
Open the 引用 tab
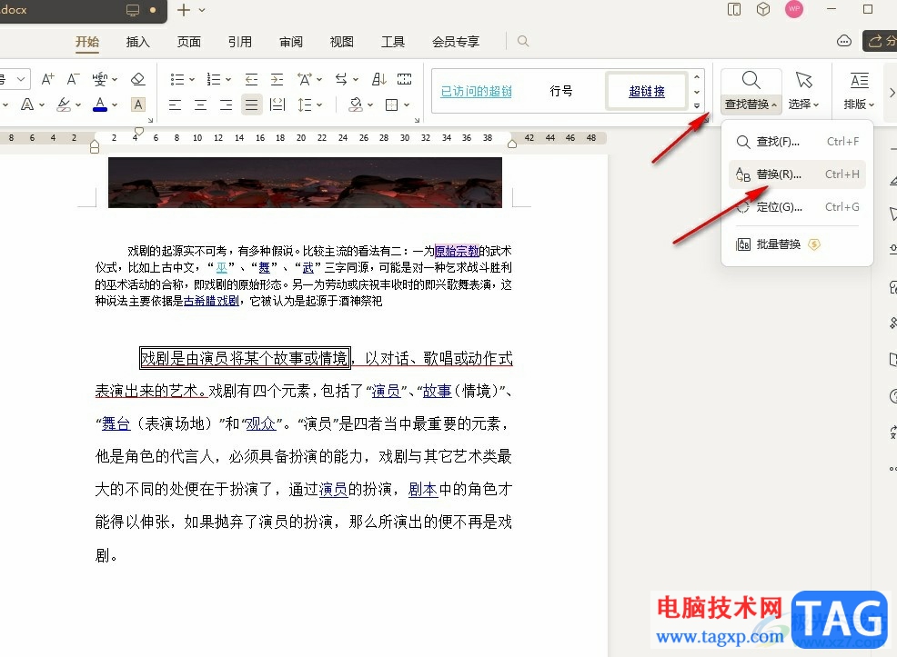pyautogui.click(x=240, y=42)
